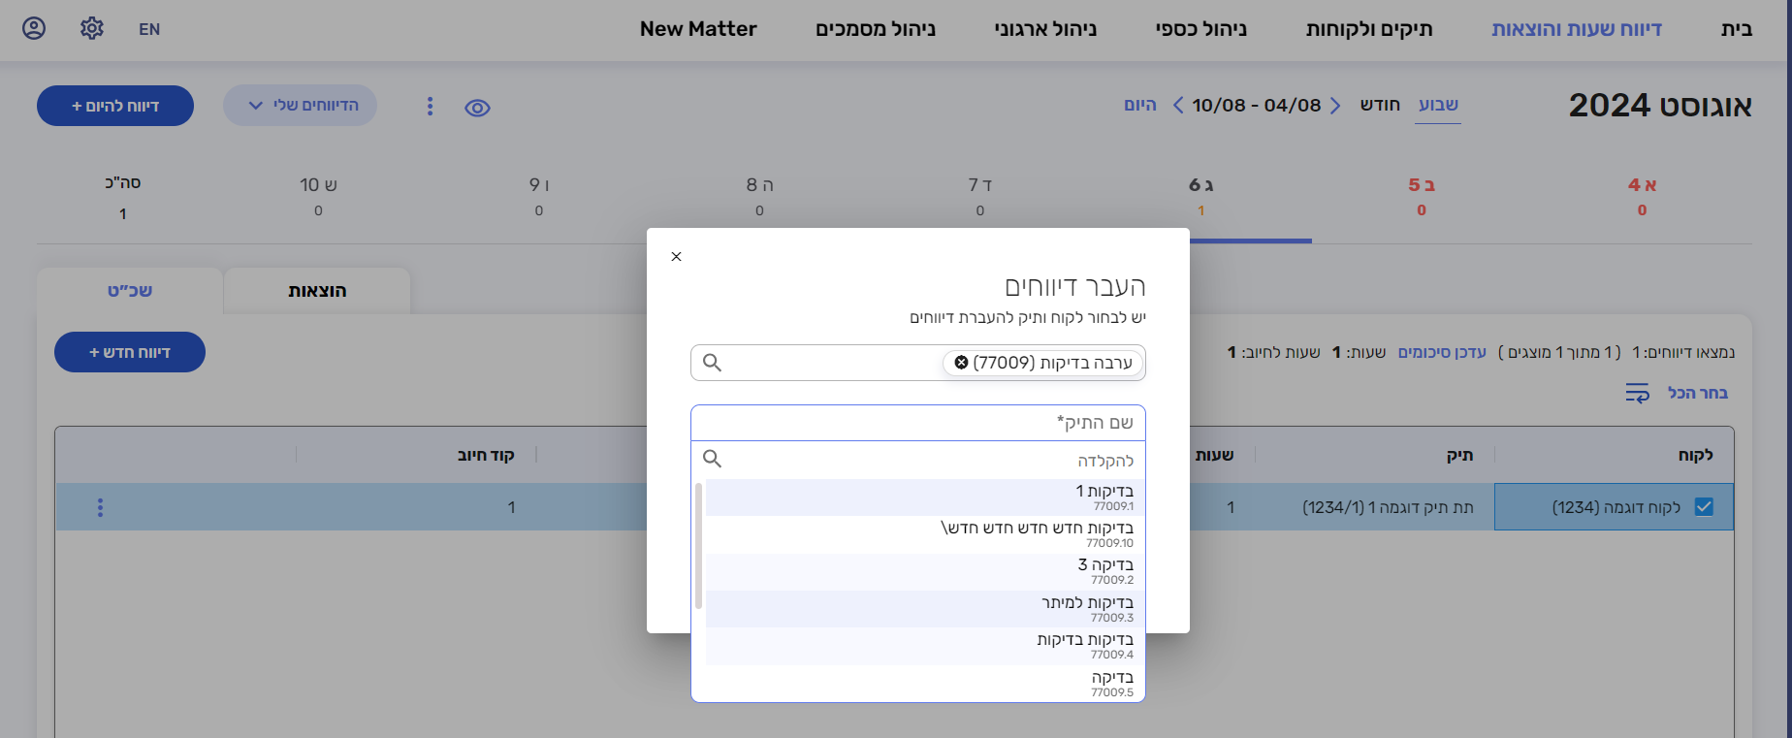This screenshot has width=1792, height=738.
Task: Click the search icon in the client field
Action: [713, 363]
